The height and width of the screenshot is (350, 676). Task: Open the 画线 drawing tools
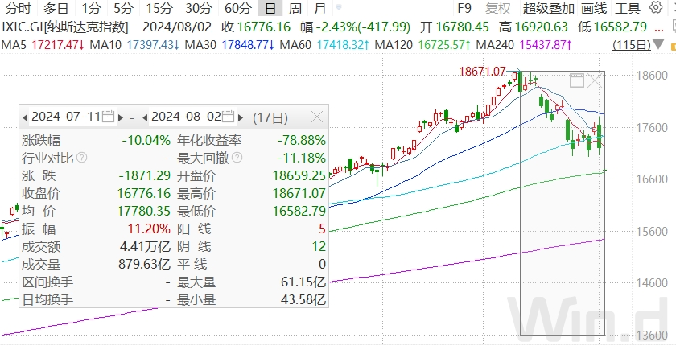pyautogui.click(x=594, y=8)
